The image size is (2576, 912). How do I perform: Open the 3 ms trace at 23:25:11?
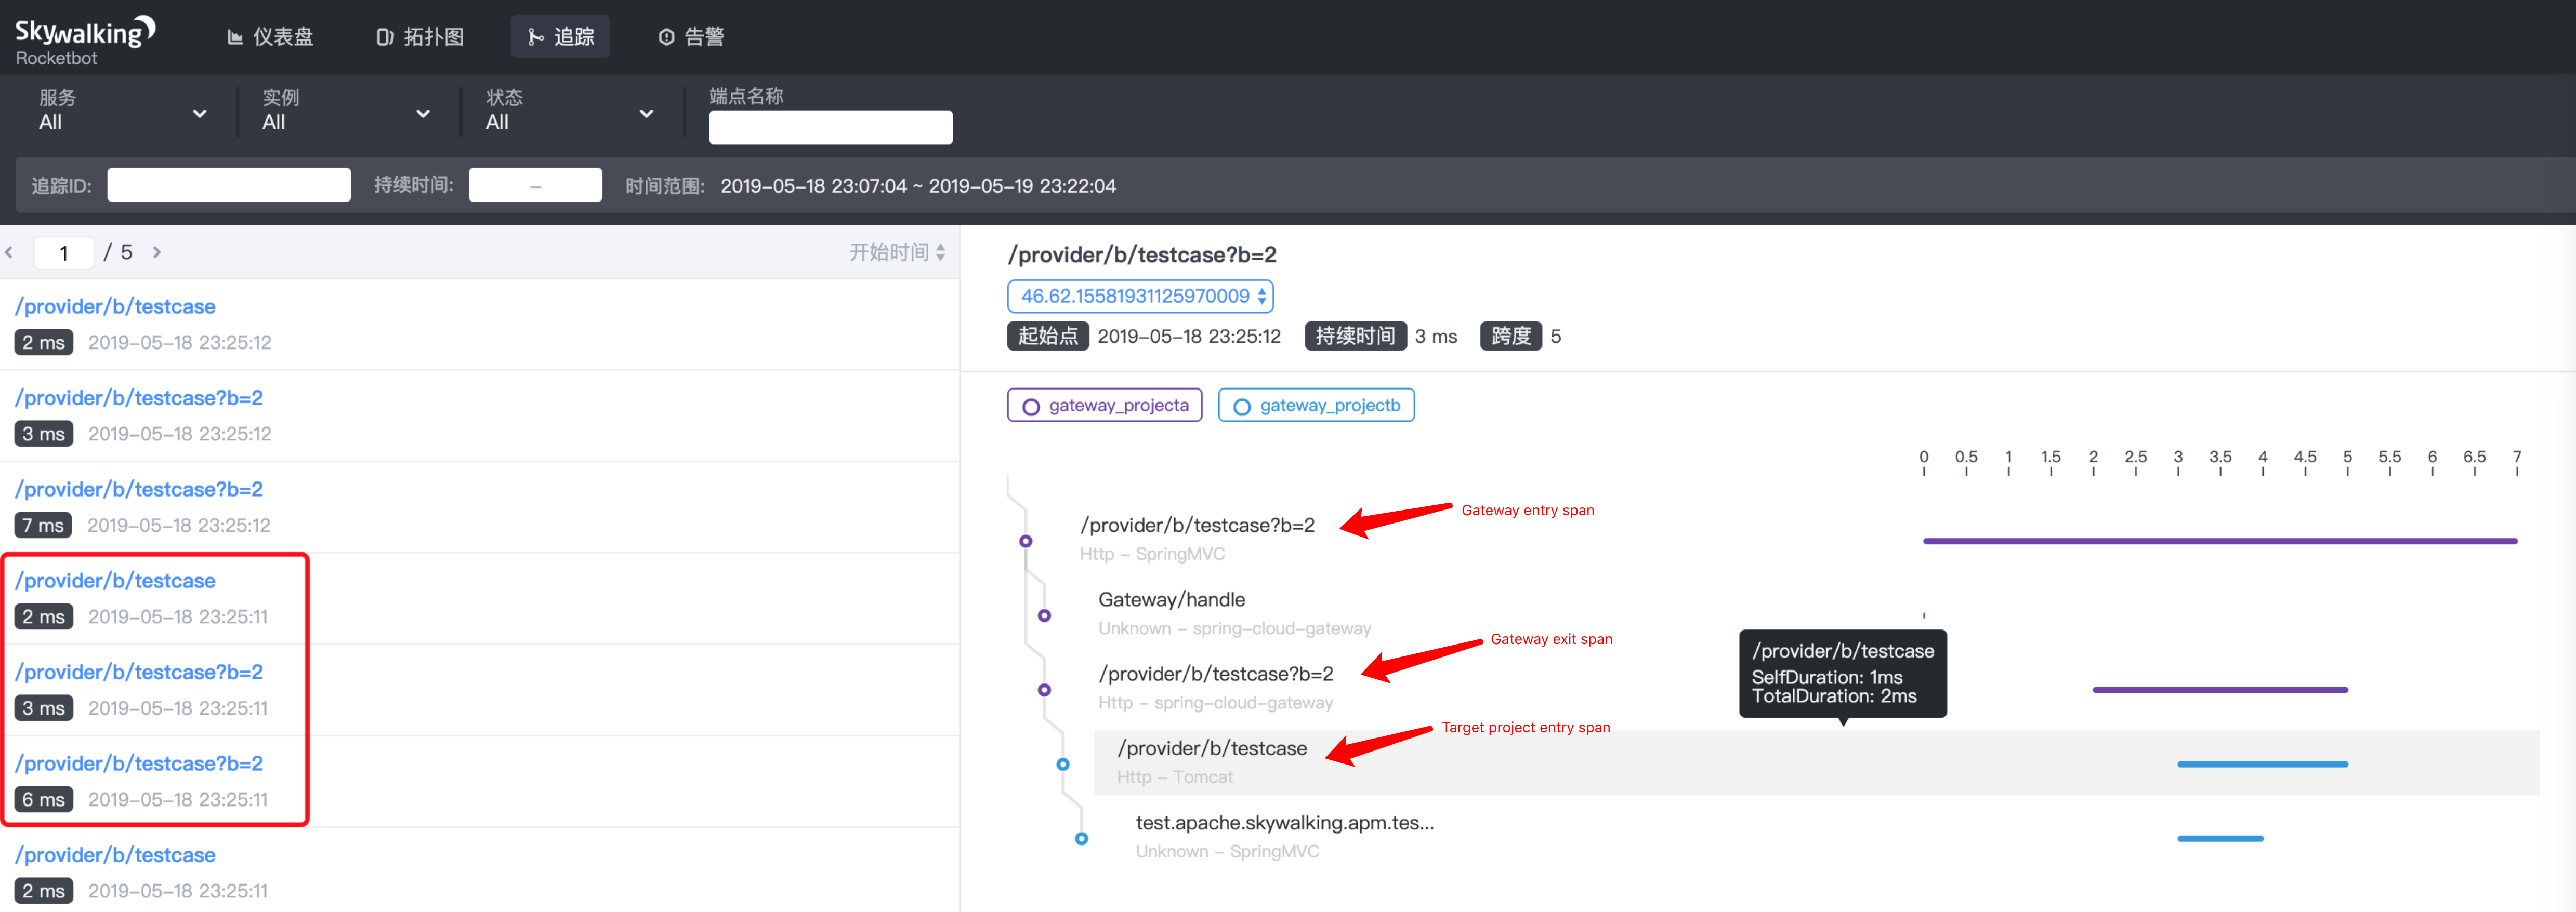coord(480,690)
